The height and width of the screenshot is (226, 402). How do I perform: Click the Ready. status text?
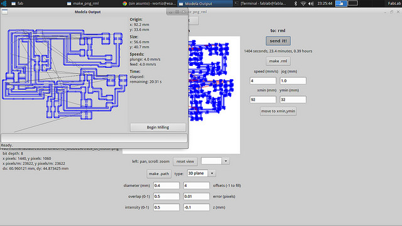(7, 145)
